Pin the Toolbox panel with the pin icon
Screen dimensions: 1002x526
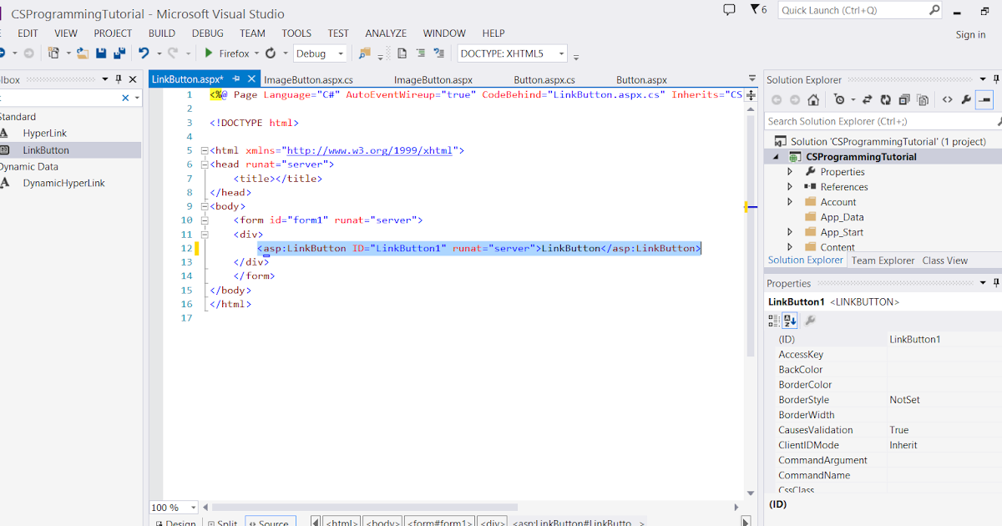coord(119,78)
